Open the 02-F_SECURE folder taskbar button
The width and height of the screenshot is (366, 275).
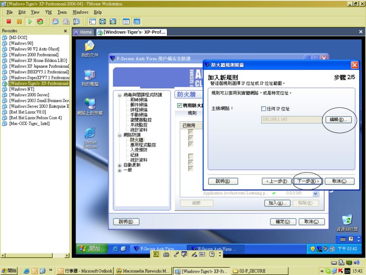[260, 271]
